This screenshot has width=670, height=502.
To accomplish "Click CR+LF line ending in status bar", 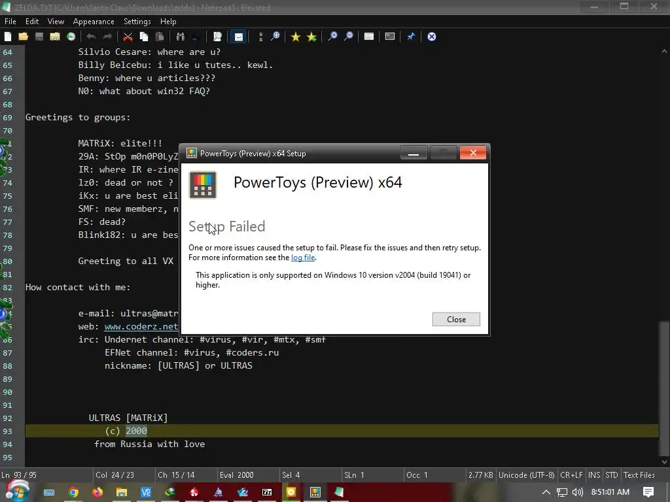I will tap(571, 475).
